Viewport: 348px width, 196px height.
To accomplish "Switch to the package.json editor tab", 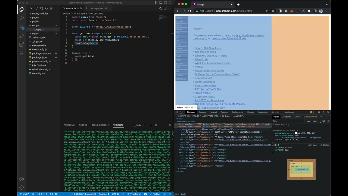I will pos(97,8).
